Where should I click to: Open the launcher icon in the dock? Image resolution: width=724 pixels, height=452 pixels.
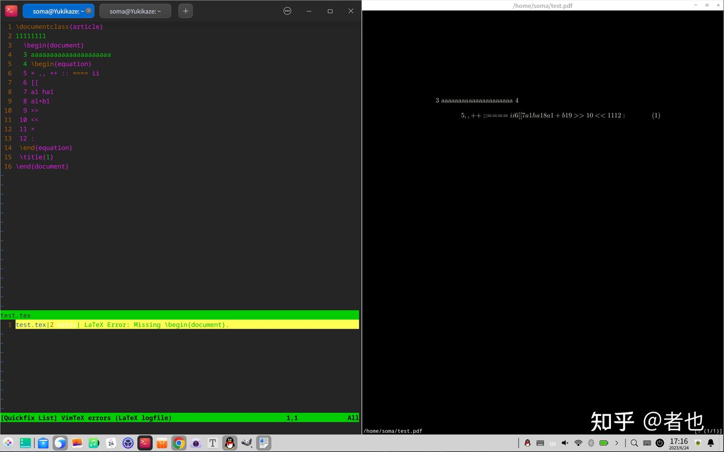tap(8, 443)
